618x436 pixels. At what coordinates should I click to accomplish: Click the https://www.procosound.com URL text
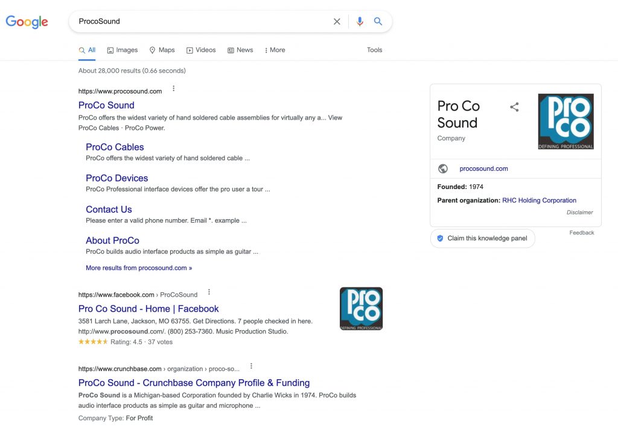coord(120,91)
